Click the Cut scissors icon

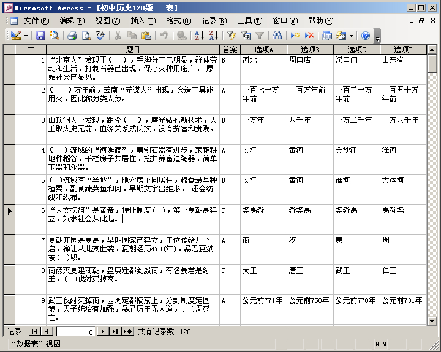click(118, 36)
